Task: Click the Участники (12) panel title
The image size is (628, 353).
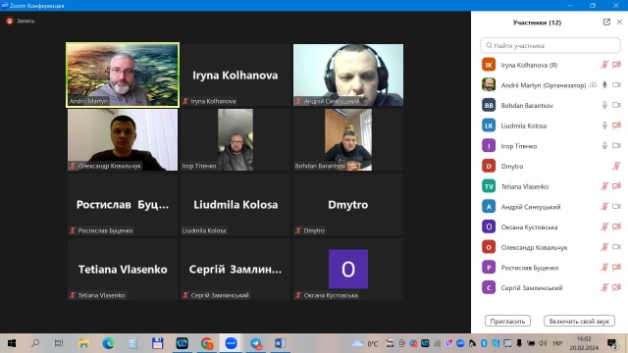Action: pyautogui.click(x=537, y=23)
